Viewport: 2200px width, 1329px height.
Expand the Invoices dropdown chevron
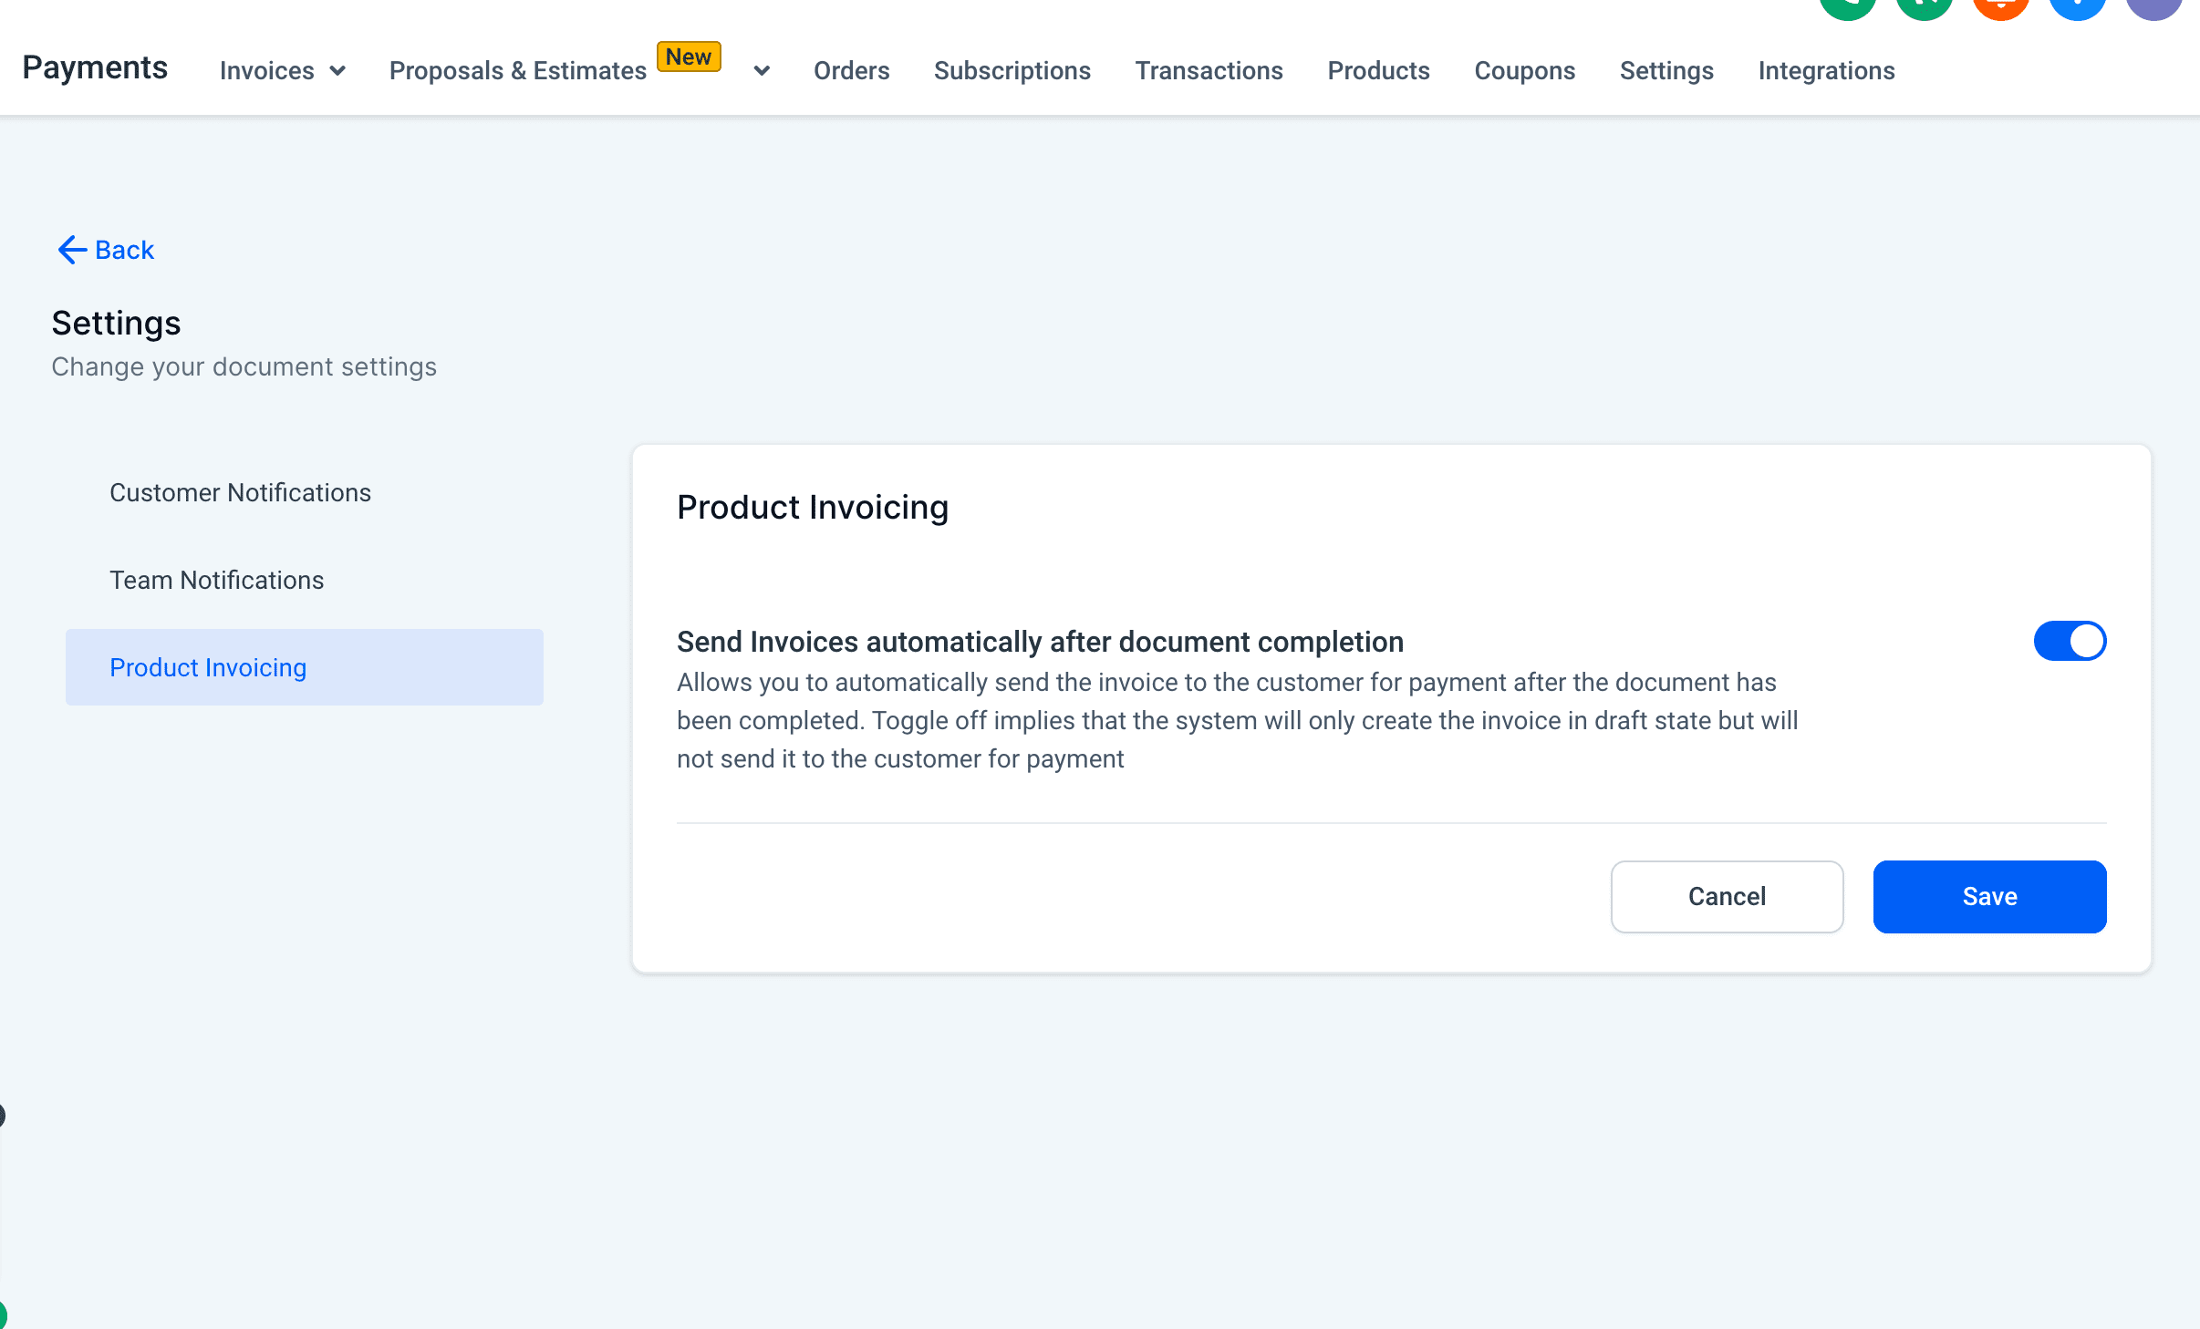[337, 71]
